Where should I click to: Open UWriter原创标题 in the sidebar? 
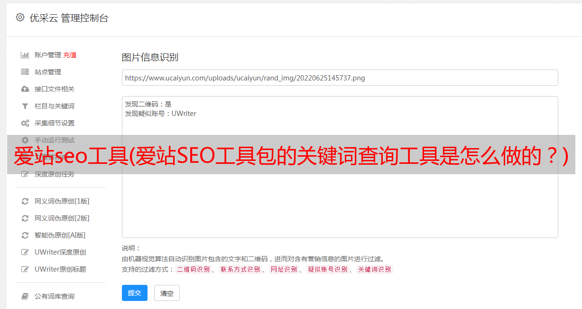60,269
